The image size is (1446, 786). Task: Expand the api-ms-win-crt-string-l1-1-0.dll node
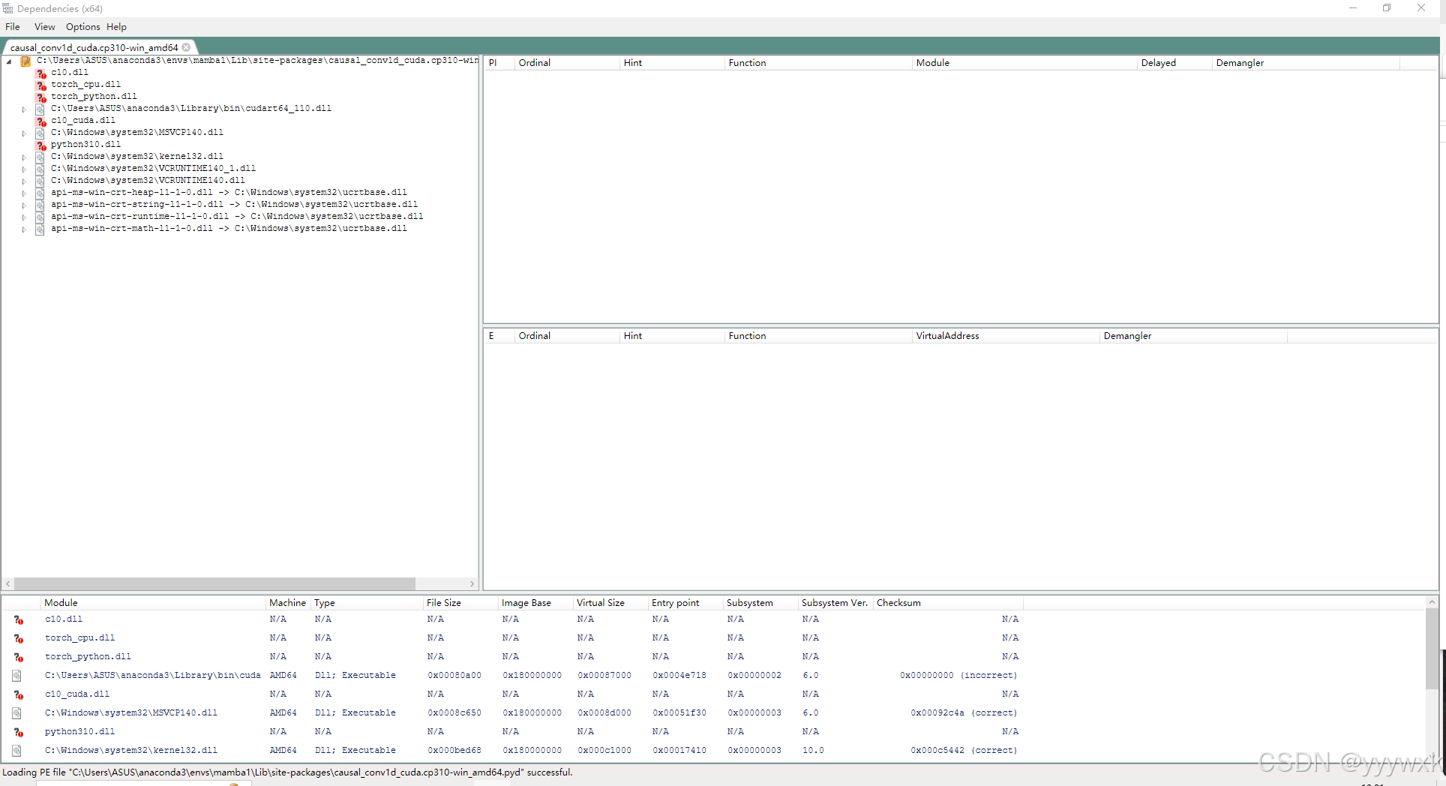(x=24, y=205)
